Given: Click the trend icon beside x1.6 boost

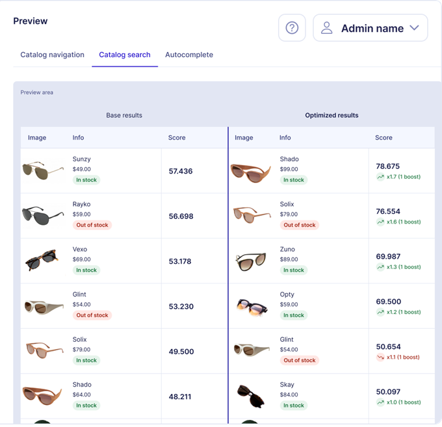Looking at the screenshot, I should pyautogui.click(x=380, y=222).
